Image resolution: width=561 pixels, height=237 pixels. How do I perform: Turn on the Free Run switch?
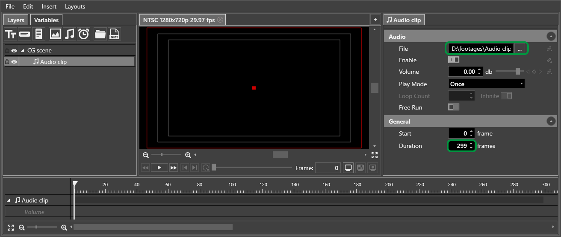click(x=453, y=107)
